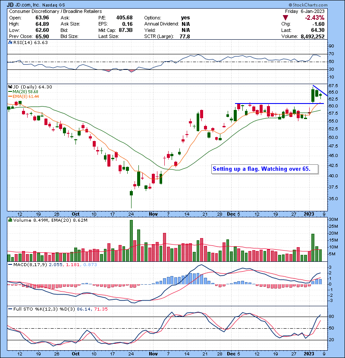Click the Options value 'yes'
Viewport: 345px width, 358px height.
point(185,18)
